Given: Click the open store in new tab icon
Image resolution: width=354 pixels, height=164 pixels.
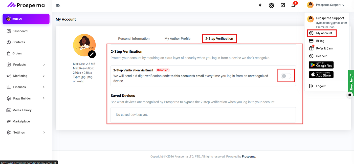Looking at the screenshot, I should [283, 5].
